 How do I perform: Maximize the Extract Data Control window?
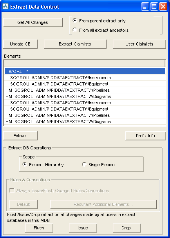click(x=154, y=7)
